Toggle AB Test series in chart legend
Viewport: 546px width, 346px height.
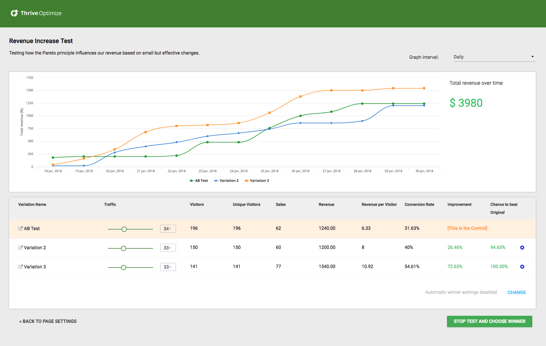coord(198,181)
